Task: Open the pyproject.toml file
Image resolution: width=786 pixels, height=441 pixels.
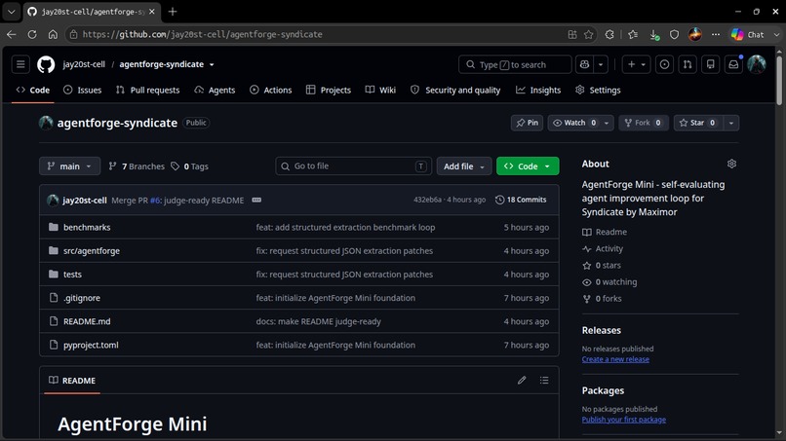Action: click(91, 345)
